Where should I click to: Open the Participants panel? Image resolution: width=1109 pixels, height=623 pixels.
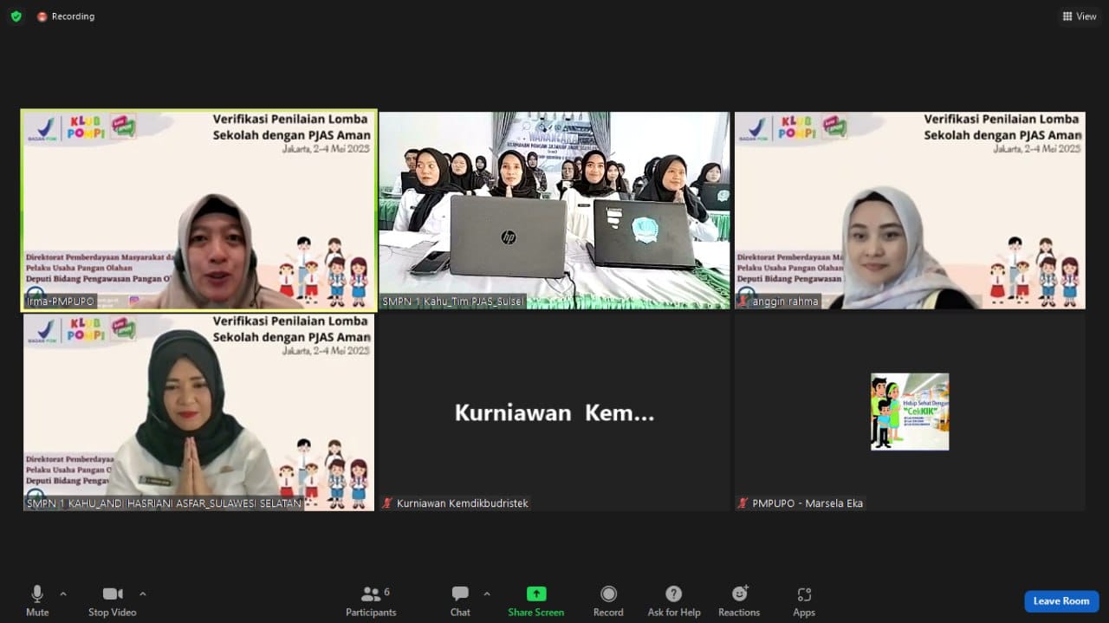(371, 600)
